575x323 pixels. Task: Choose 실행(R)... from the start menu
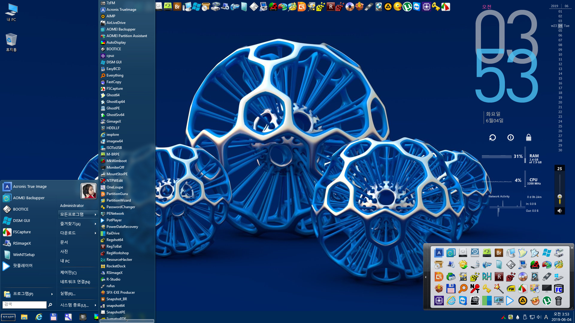pos(68,293)
